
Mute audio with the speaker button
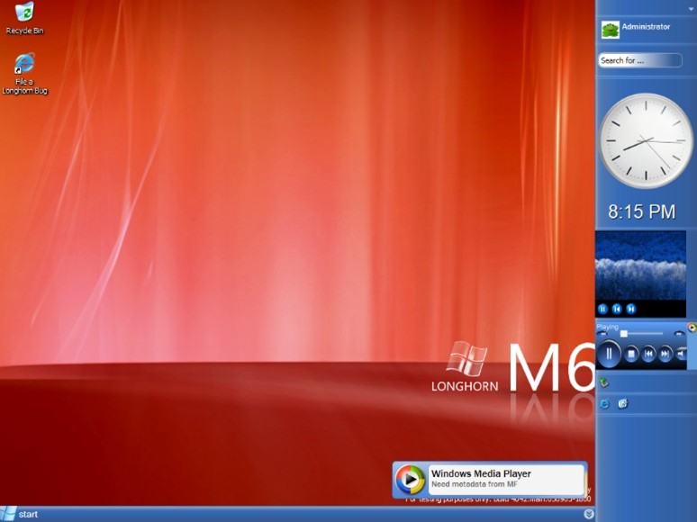(681, 354)
